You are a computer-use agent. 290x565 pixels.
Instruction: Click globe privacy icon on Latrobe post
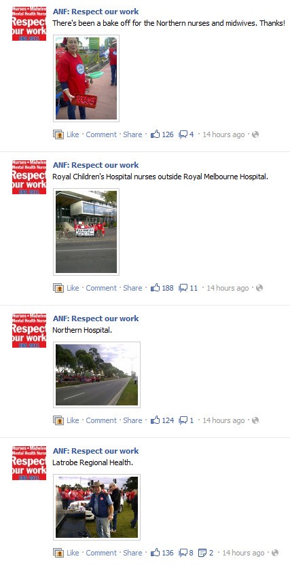point(275,553)
